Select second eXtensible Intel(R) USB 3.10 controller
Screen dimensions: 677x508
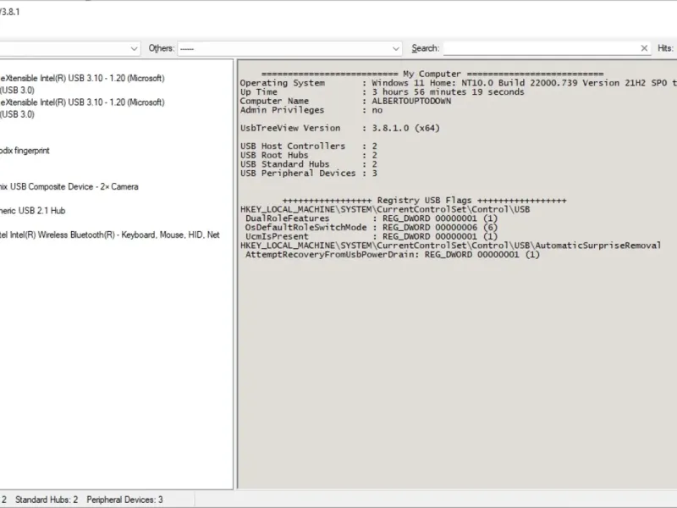tap(82, 102)
